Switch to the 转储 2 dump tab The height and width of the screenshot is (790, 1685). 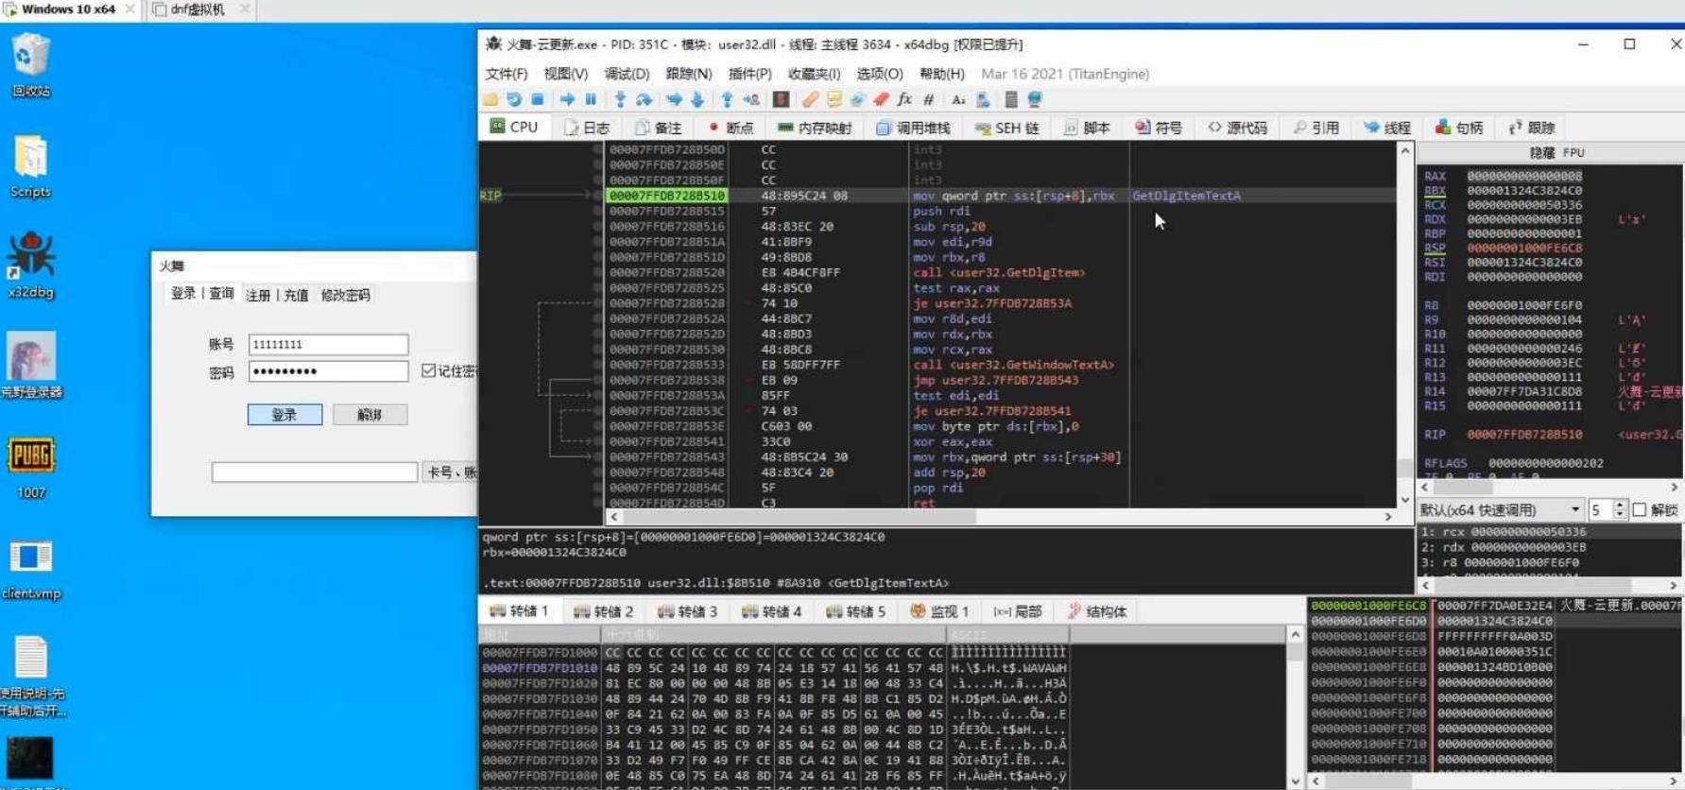(x=603, y=611)
